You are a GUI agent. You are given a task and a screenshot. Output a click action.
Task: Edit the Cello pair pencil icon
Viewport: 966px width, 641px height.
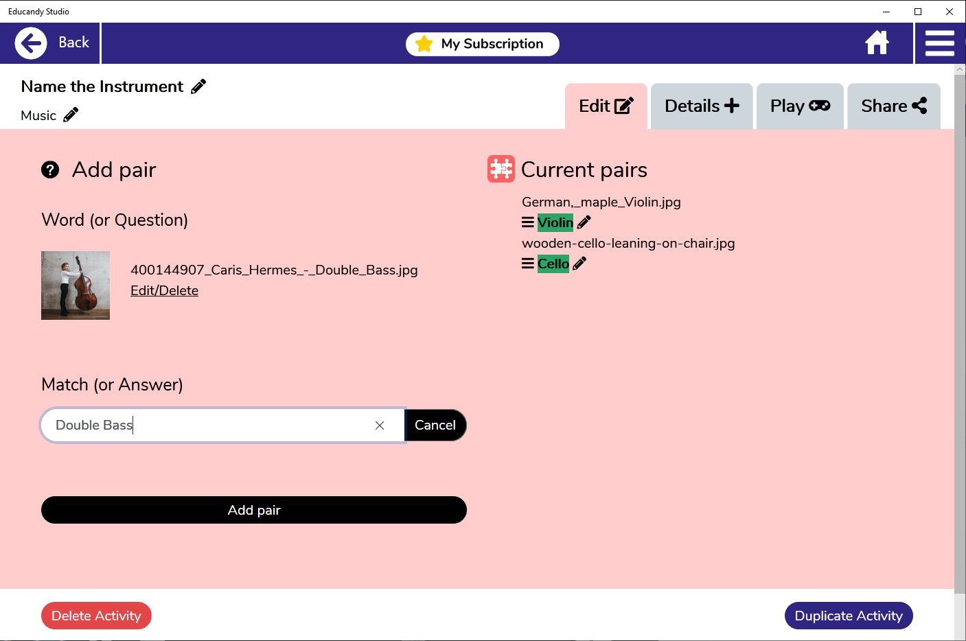click(579, 264)
